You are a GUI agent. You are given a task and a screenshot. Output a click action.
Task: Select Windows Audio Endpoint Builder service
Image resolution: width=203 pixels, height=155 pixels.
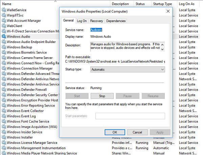coord(31,42)
